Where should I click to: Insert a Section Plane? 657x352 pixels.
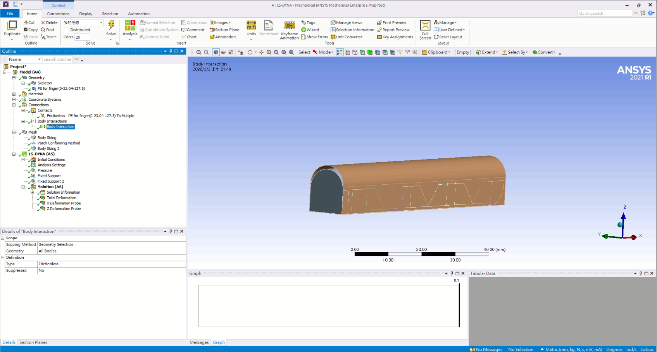tap(224, 30)
